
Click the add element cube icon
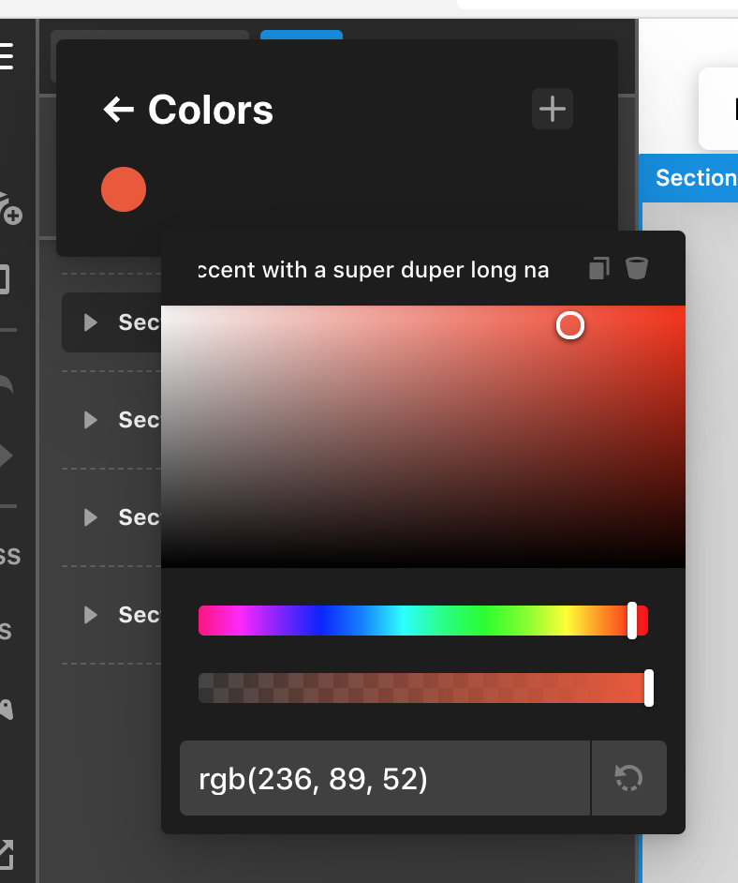click(8, 208)
